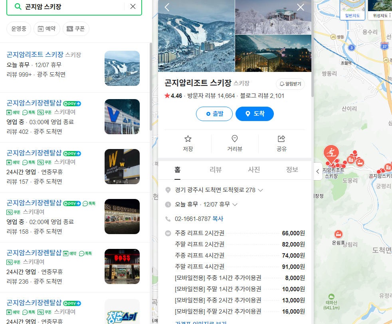This screenshot has width=392, height=324.
Task: Copy phone number with the 복사 link
Action: coord(218,219)
